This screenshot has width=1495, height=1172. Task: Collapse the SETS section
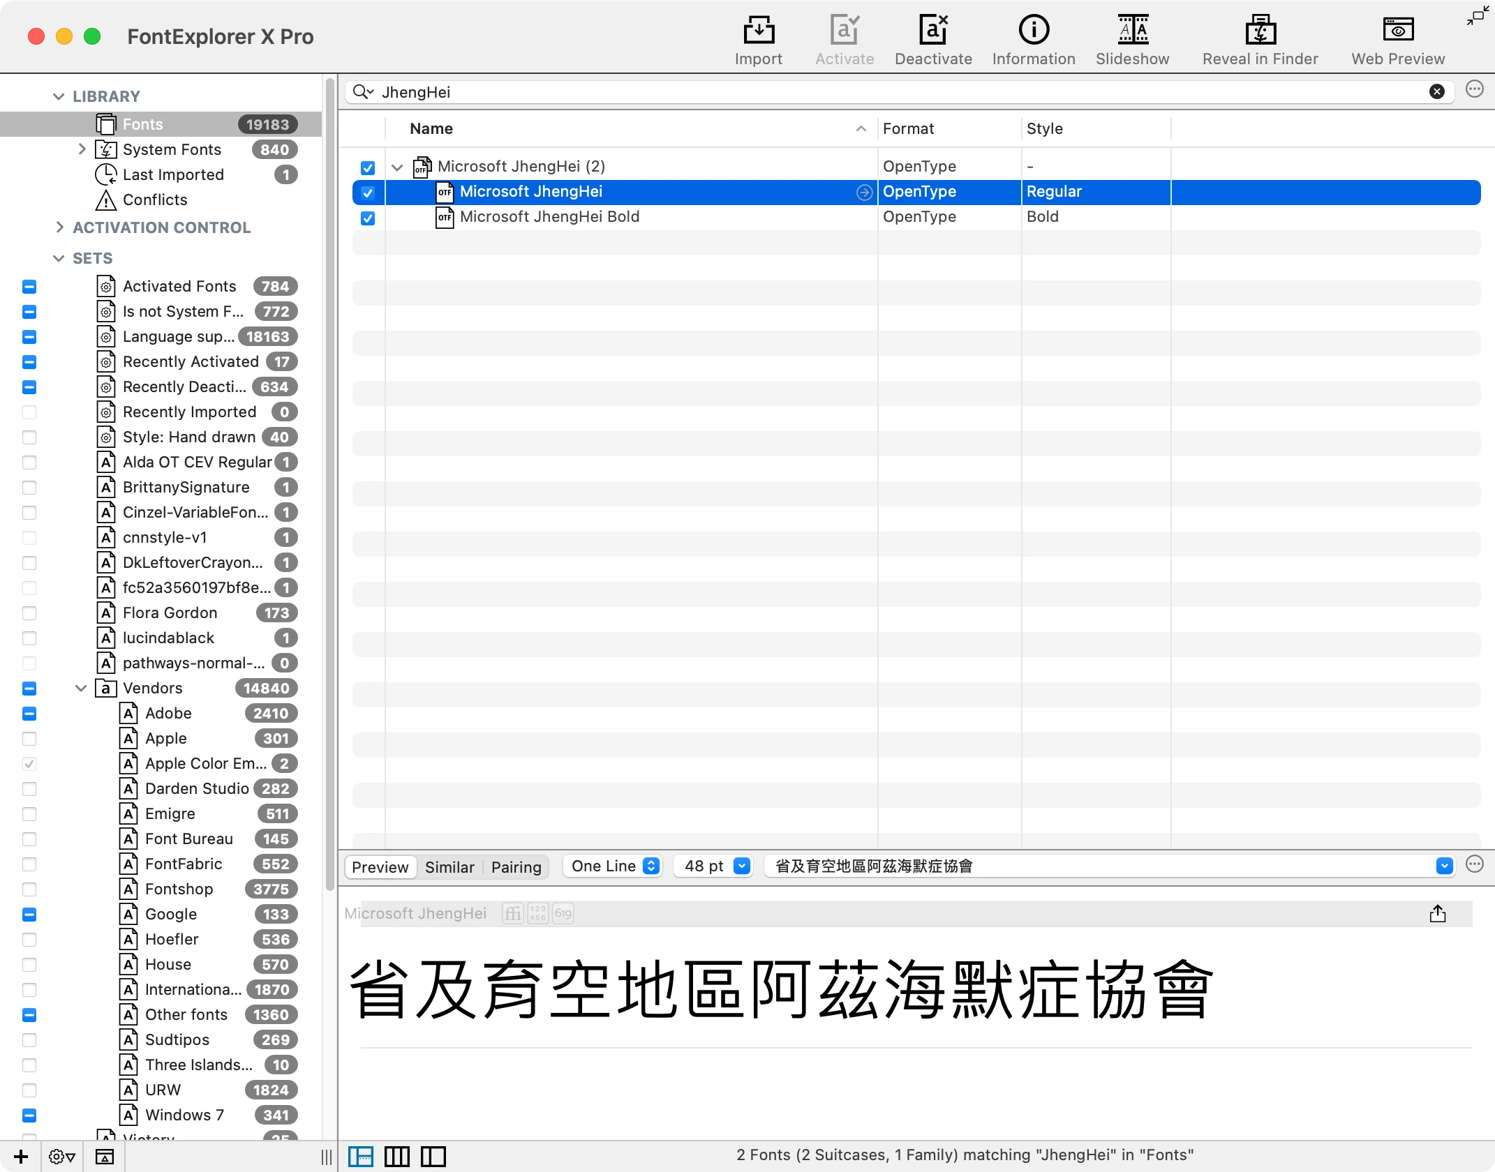point(59,258)
